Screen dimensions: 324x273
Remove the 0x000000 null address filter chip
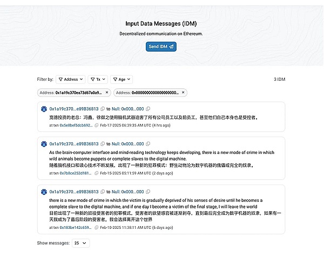(x=183, y=93)
